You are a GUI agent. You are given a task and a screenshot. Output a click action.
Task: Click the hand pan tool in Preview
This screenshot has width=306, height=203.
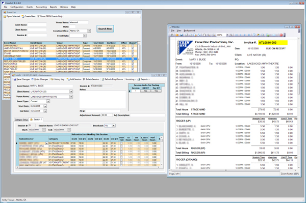click(205, 35)
